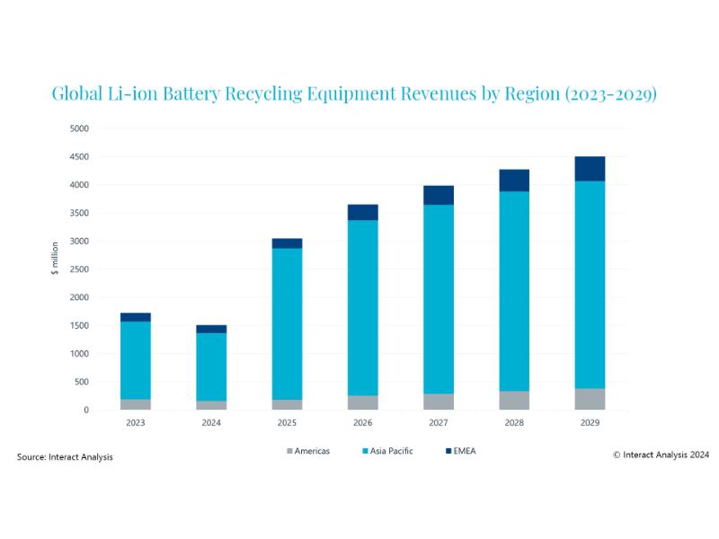Click the 2028 Americas bar segment
Screen dimensions: 719x539
point(514,401)
